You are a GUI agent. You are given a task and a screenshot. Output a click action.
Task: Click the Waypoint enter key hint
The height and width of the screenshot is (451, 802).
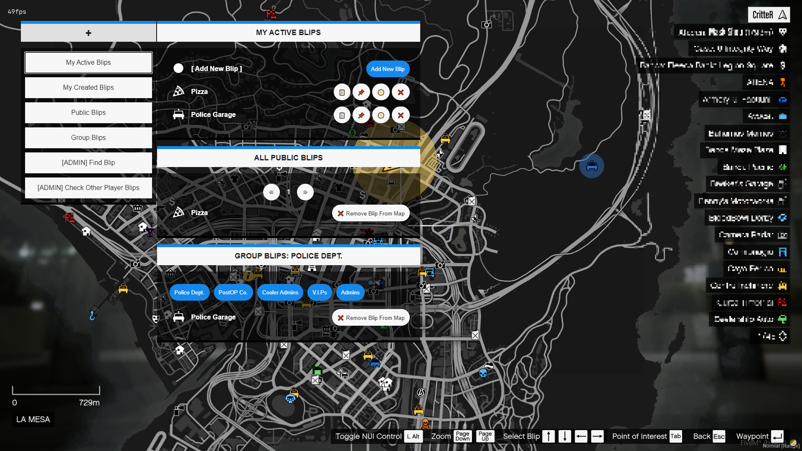pyautogui.click(x=760, y=436)
